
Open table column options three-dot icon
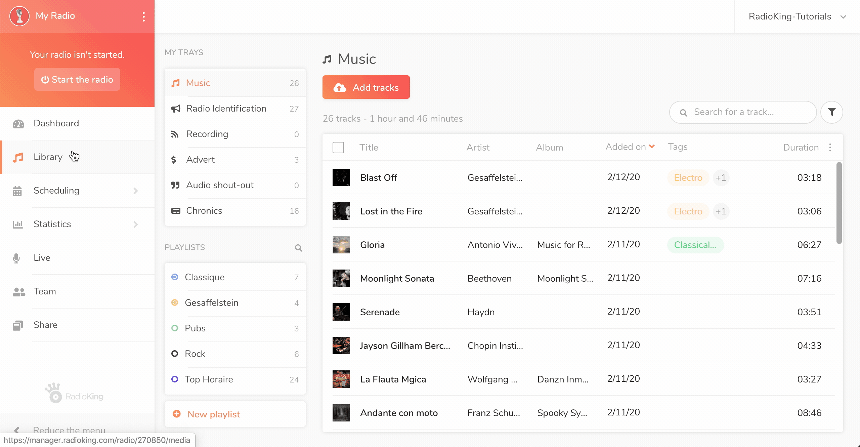tap(830, 147)
